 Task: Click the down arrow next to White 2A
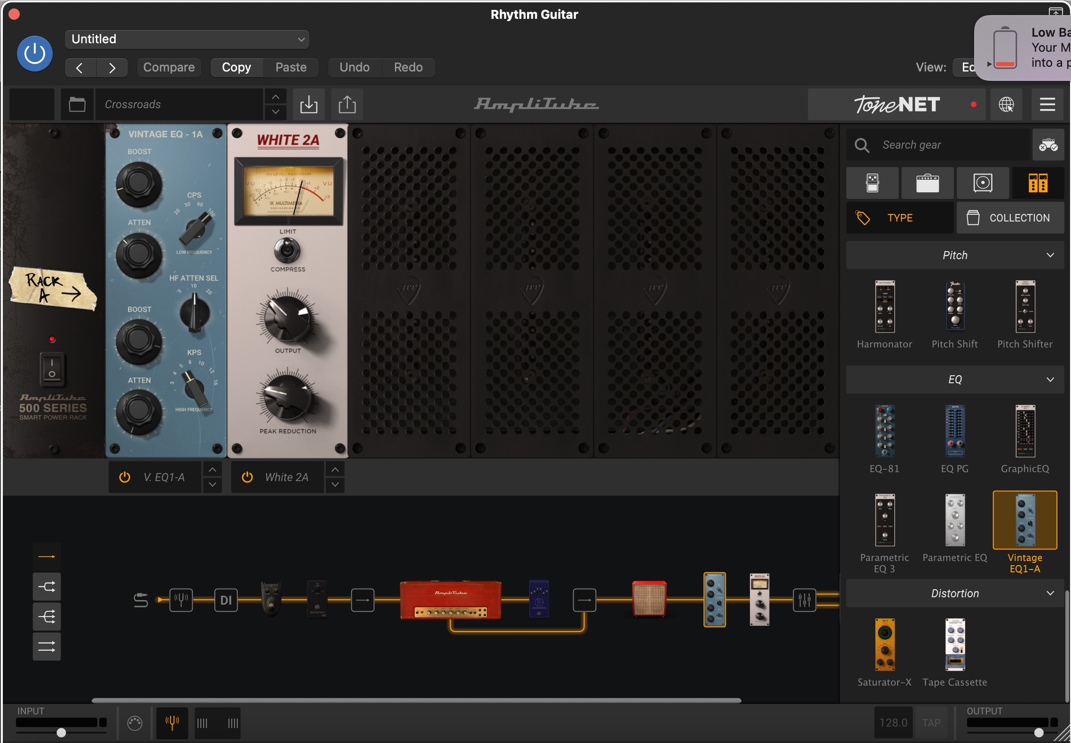click(335, 485)
